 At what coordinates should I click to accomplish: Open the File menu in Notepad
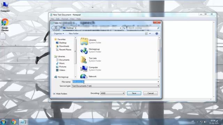pyautogui.click(x=52, y=19)
